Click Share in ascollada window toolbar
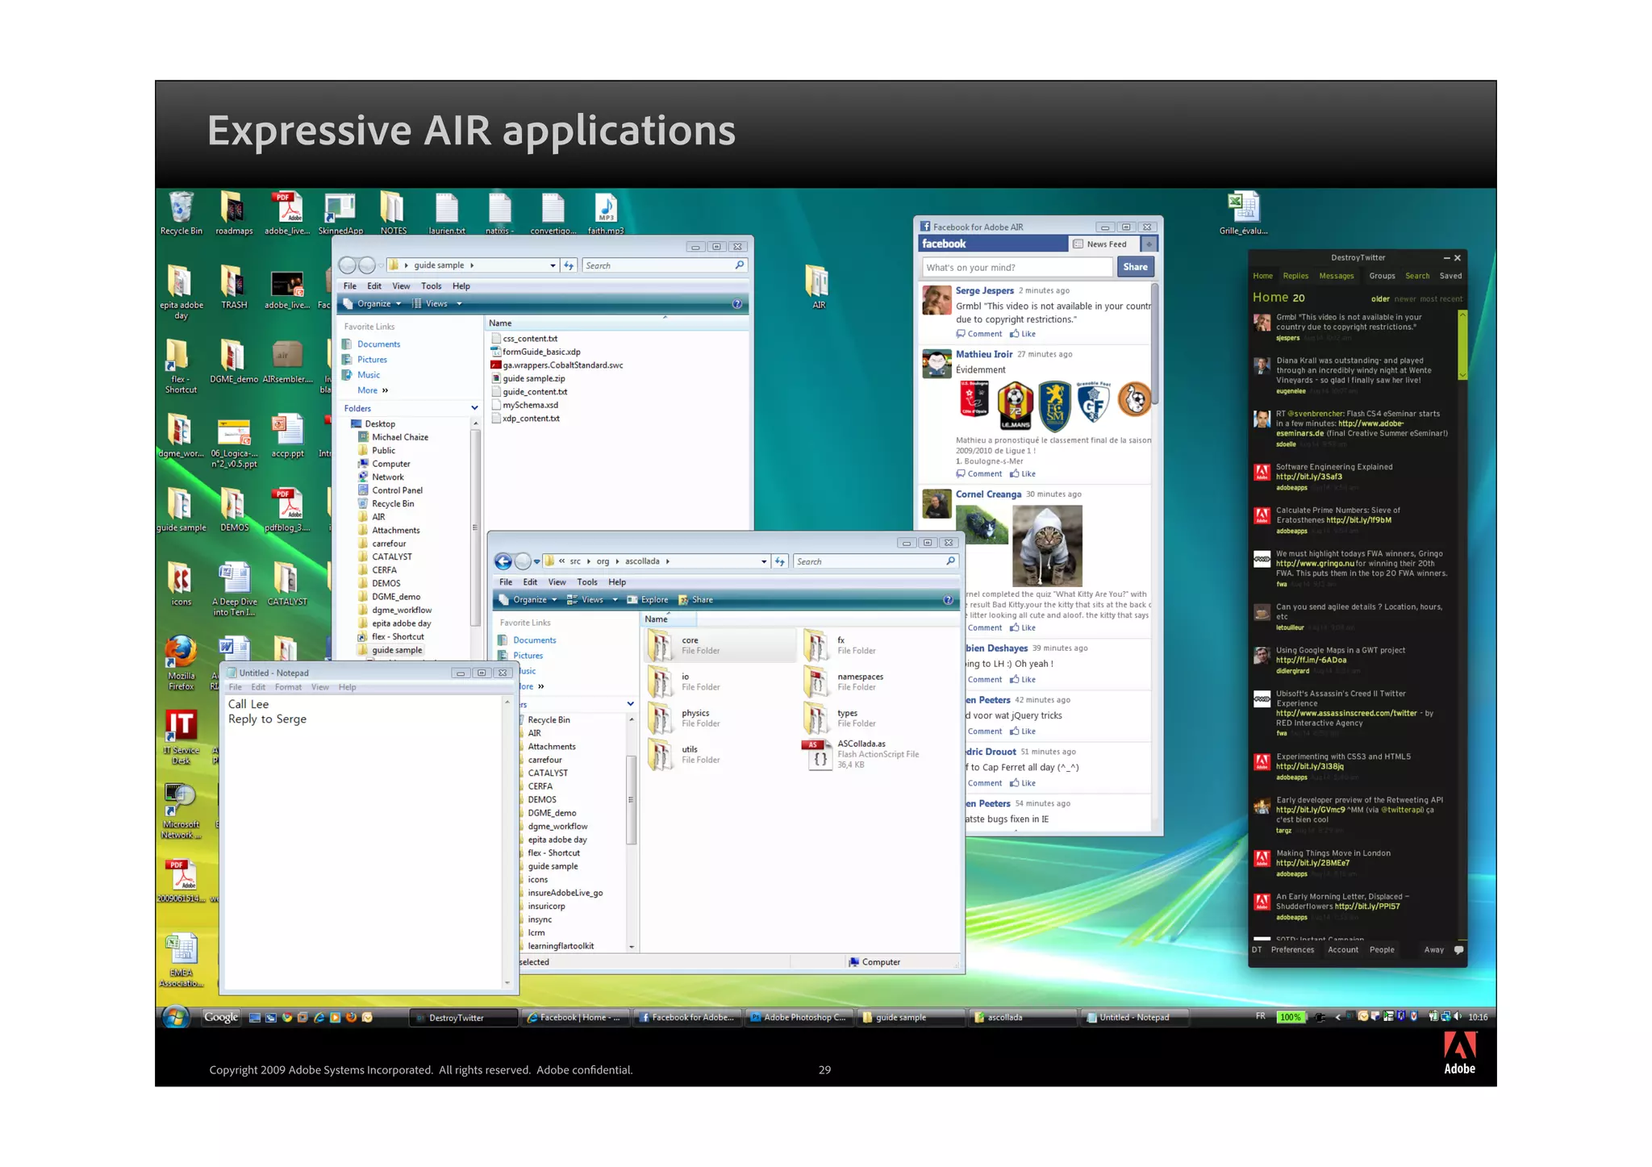This screenshot has width=1652, height=1167. (695, 600)
